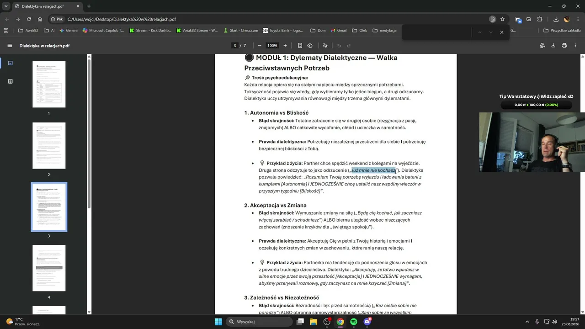Go back in browser history
Viewport: 585px width, 329px height.
coord(7,19)
